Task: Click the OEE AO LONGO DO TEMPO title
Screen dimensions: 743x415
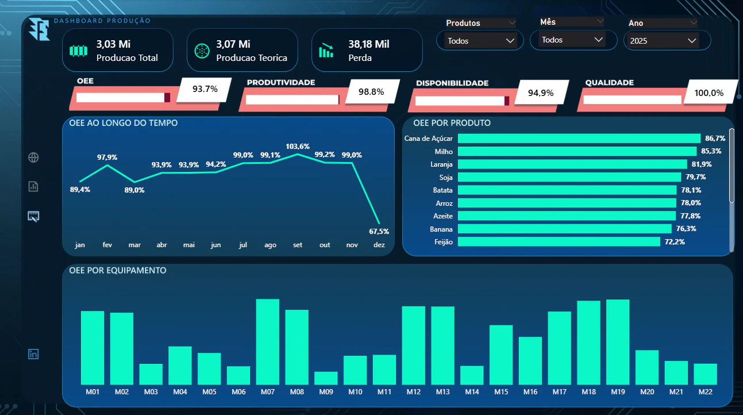Action: click(x=123, y=123)
